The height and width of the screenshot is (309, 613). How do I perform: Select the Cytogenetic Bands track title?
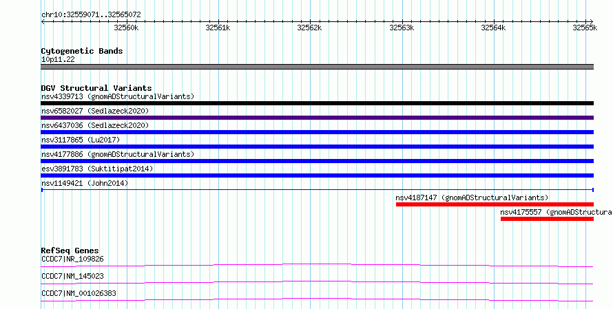tap(82, 51)
